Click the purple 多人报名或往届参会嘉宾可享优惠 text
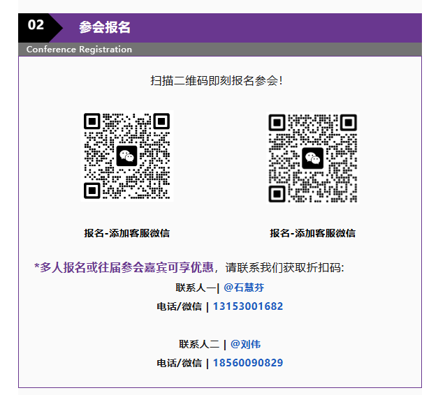The image size is (445, 395). [124, 268]
